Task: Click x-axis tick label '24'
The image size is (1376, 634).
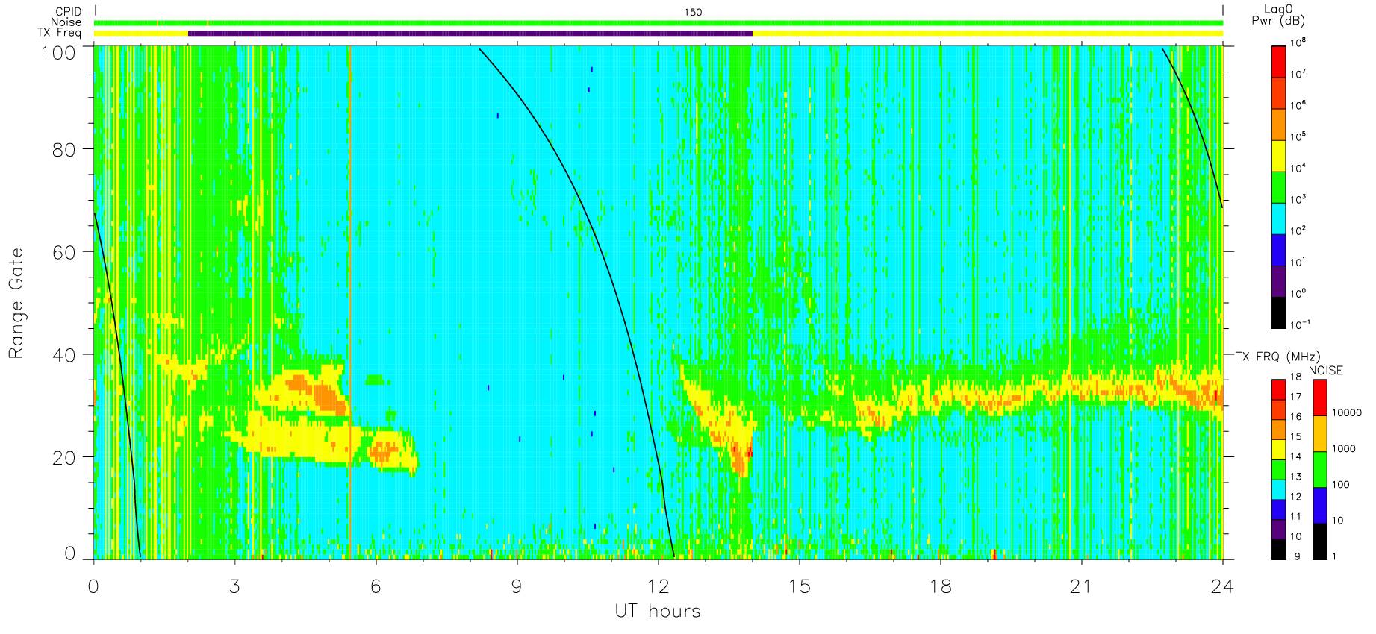Action: (1222, 587)
